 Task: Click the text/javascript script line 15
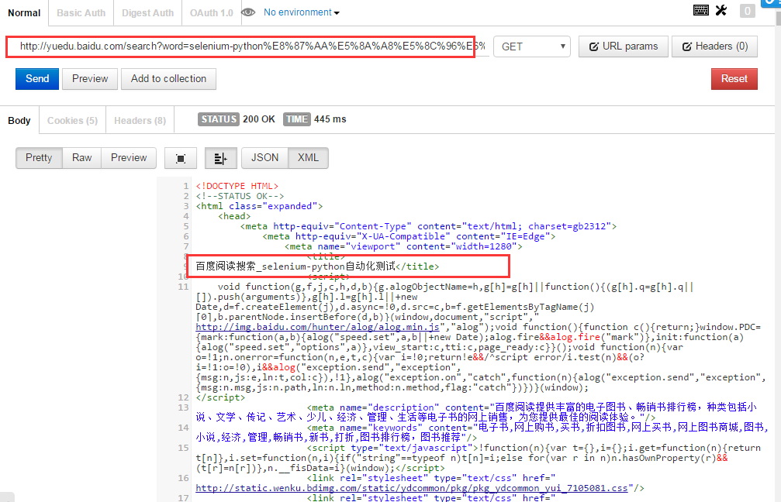click(x=479, y=458)
